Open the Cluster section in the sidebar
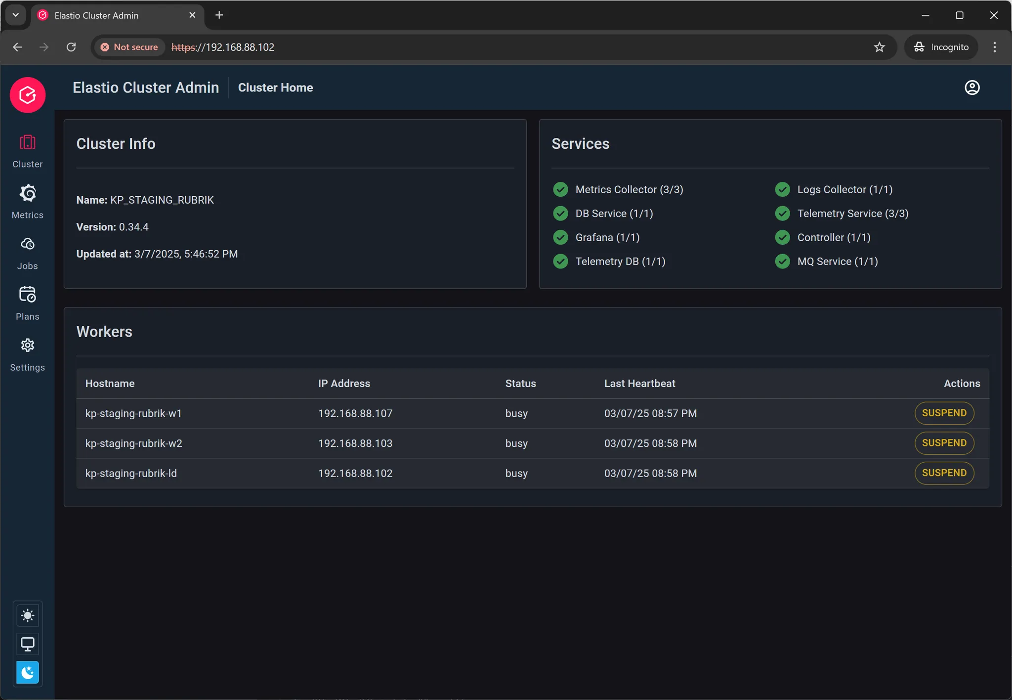The width and height of the screenshot is (1012, 700). (x=28, y=152)
